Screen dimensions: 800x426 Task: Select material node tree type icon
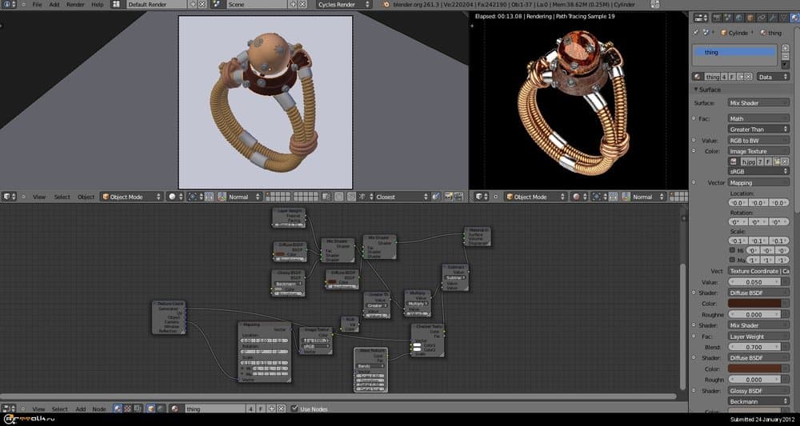point(118,408)
